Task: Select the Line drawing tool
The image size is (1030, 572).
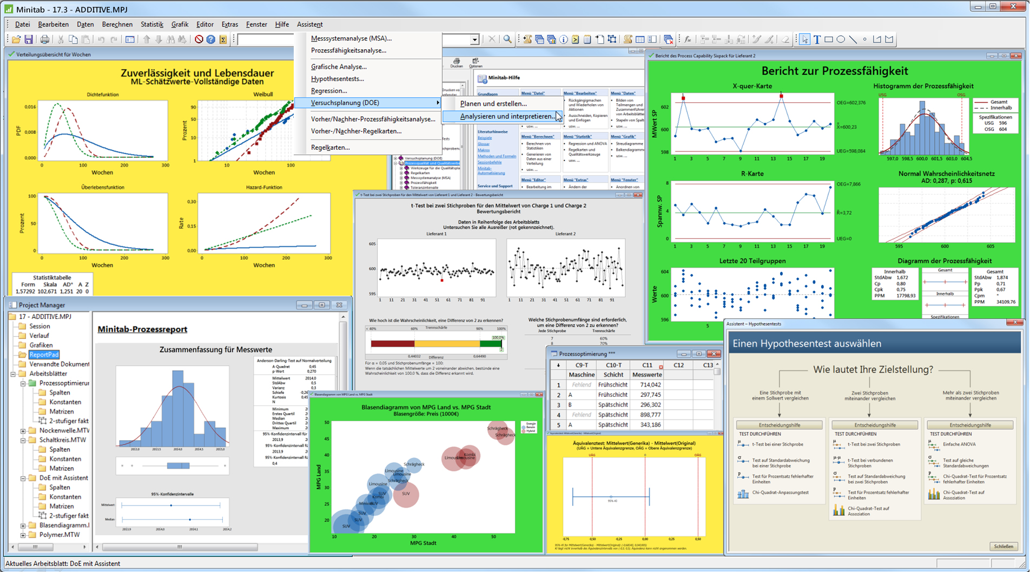Action: point(853,39)
